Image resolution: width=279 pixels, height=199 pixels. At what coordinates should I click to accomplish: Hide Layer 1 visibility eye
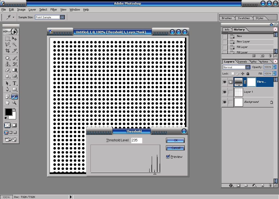(225, 92)
